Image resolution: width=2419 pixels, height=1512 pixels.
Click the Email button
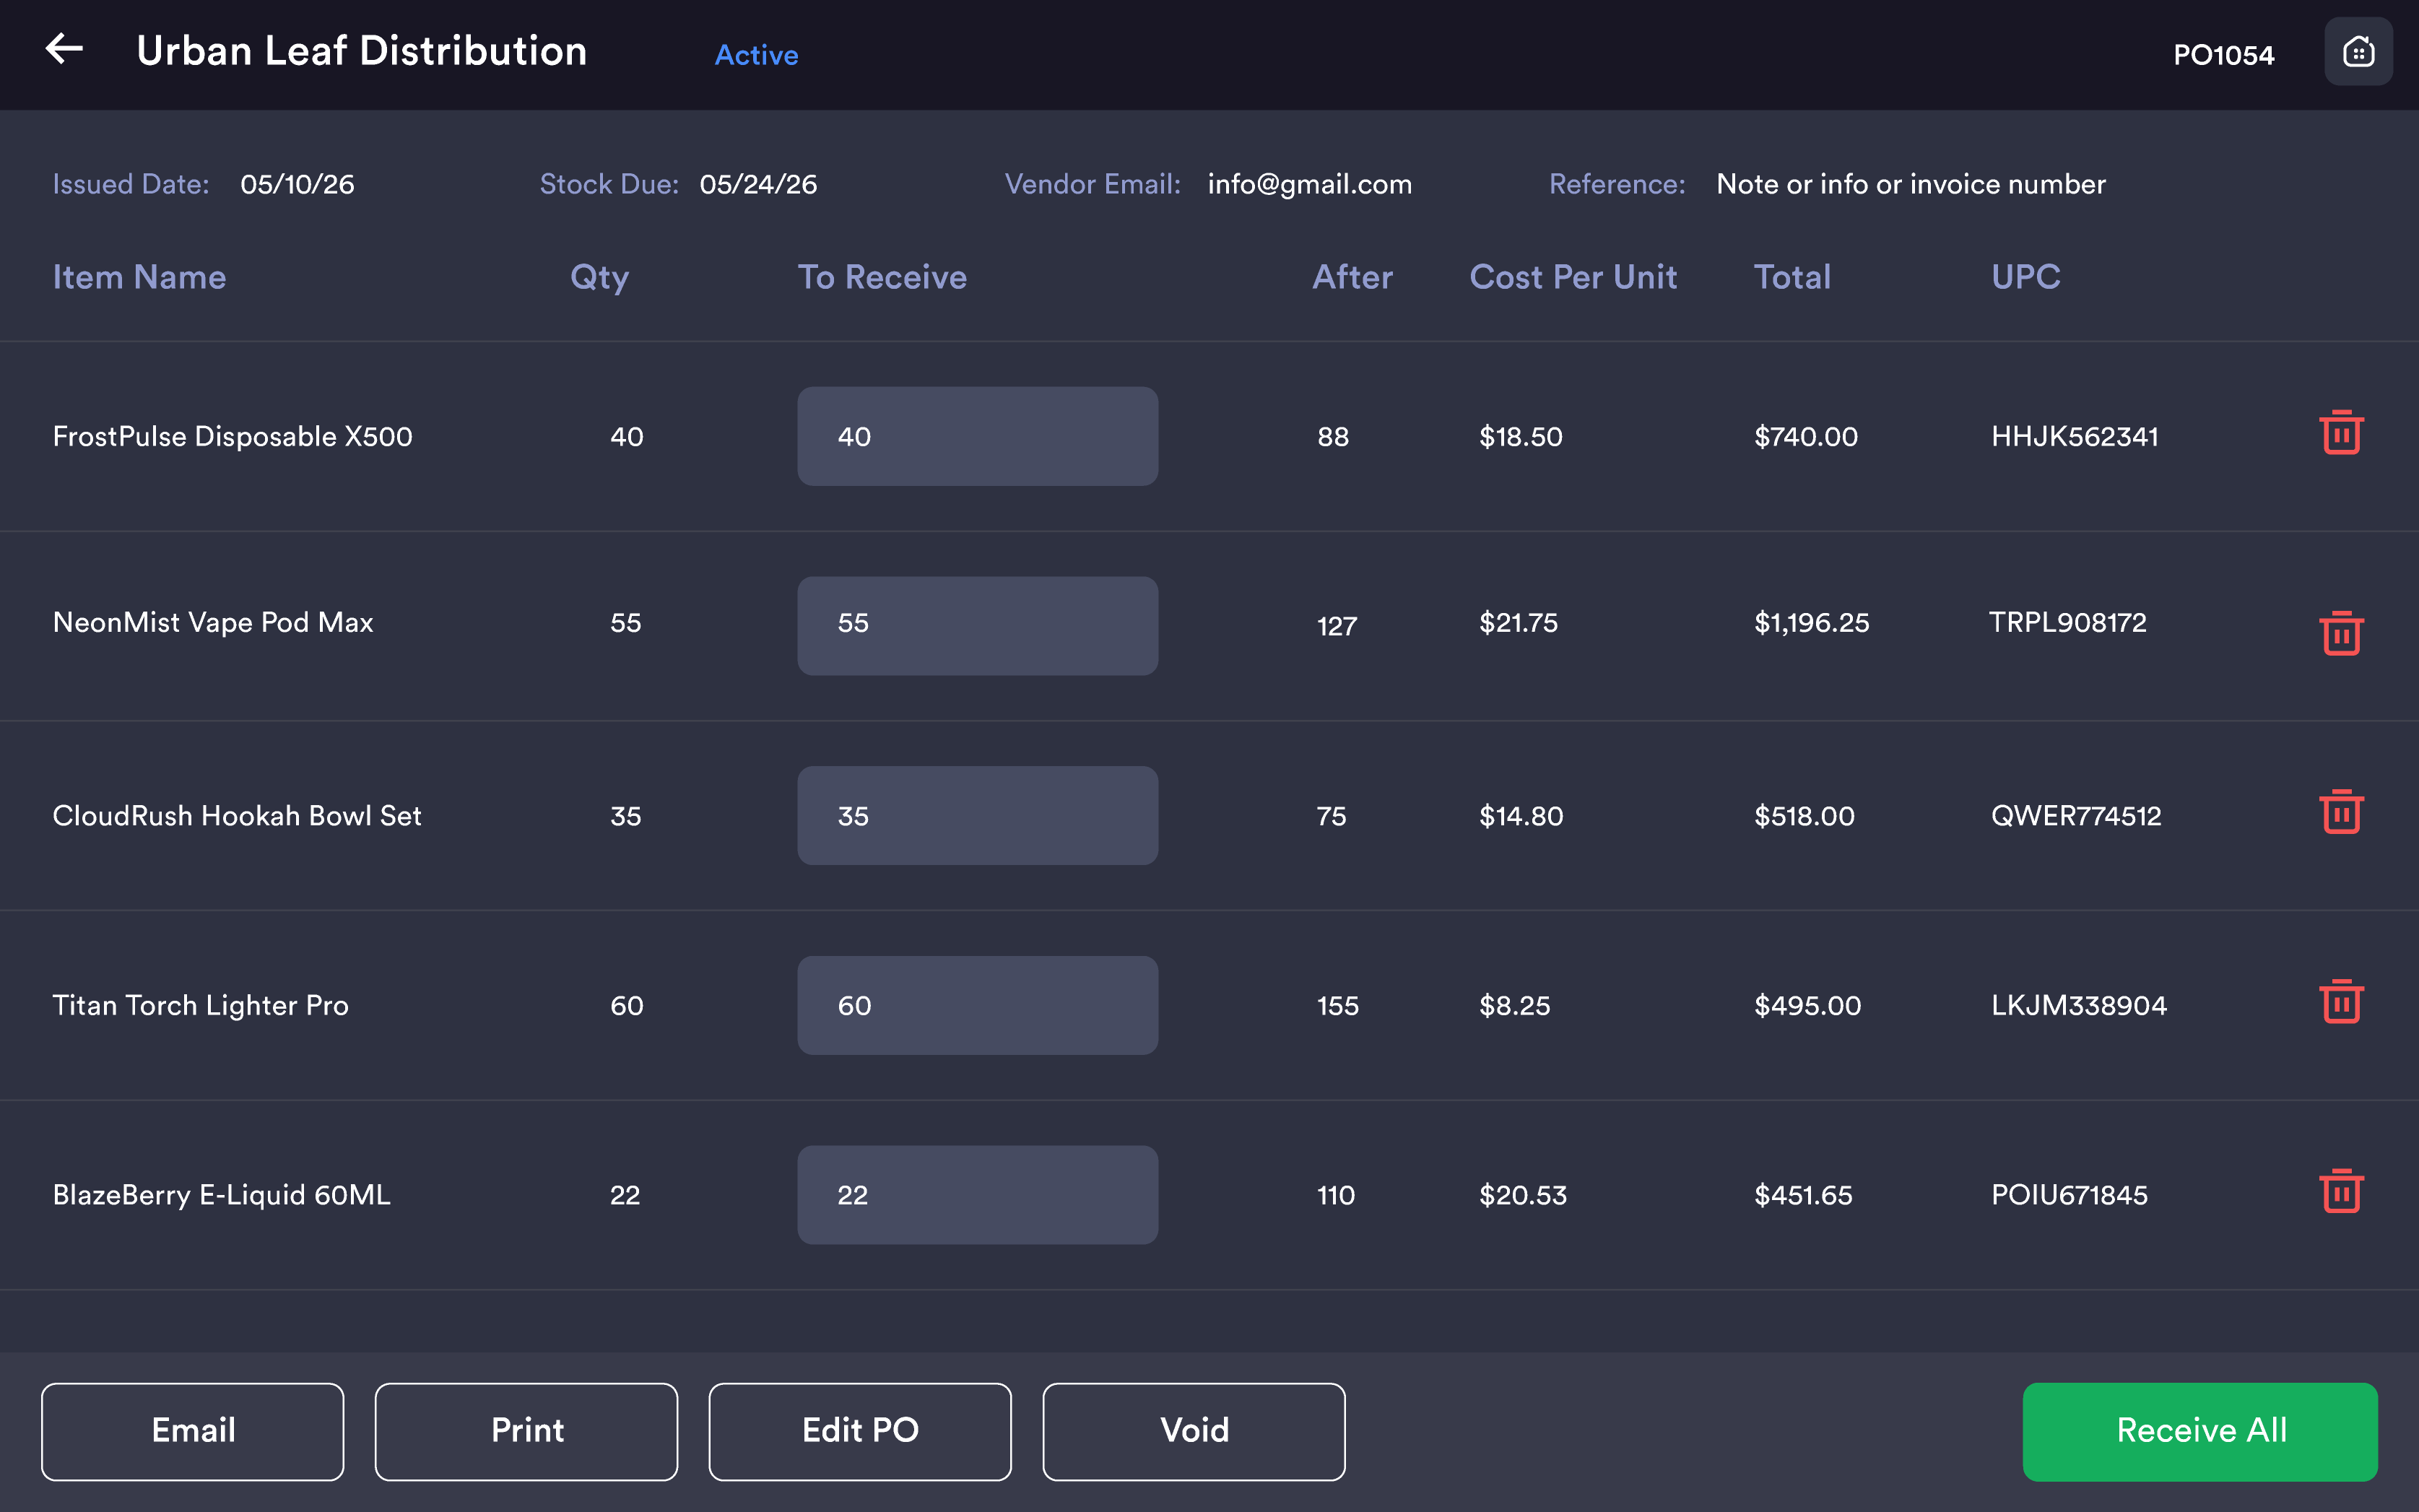tap(193, 1431)
